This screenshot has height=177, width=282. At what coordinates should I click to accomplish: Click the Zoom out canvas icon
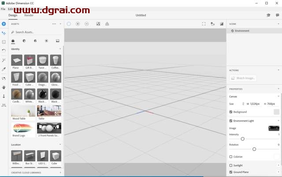[87, 24]
